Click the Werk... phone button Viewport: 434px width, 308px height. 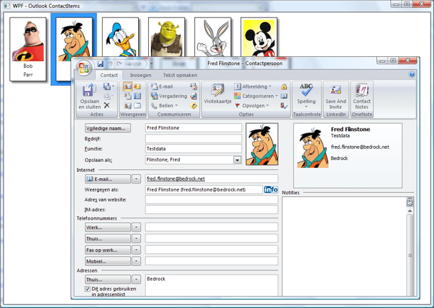108,228
